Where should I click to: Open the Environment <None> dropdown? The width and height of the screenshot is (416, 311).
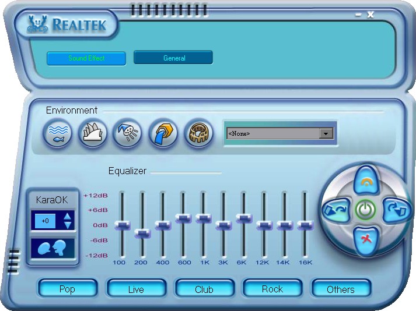coord(280,133)
